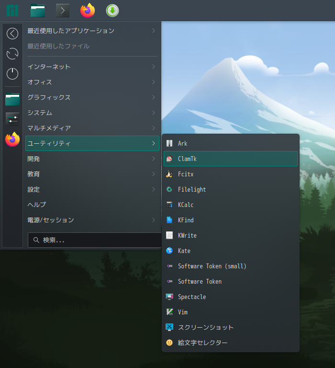Viewport: 335px width, 368px height.
Task: Click the Spectacle screen capture icon
Action: click(x=169, y=297)
